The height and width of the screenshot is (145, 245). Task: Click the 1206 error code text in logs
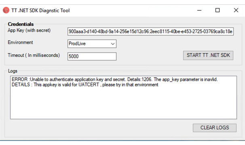coord(147,79)
